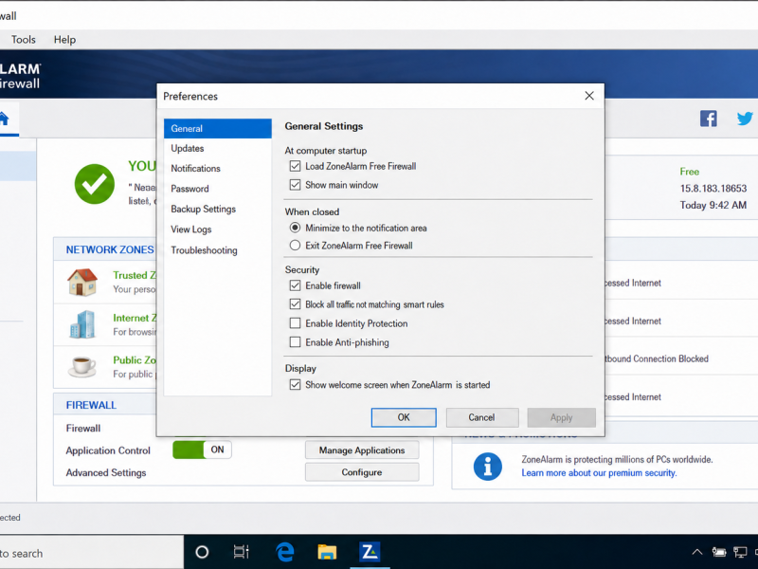The width and height of the screenshot is (758, 569).
Task: Switch Application Control ON toggle
Action: point(202,450)
